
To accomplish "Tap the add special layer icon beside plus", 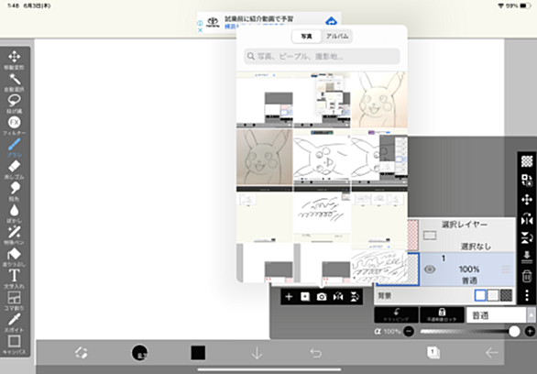I will pos(305,297).
